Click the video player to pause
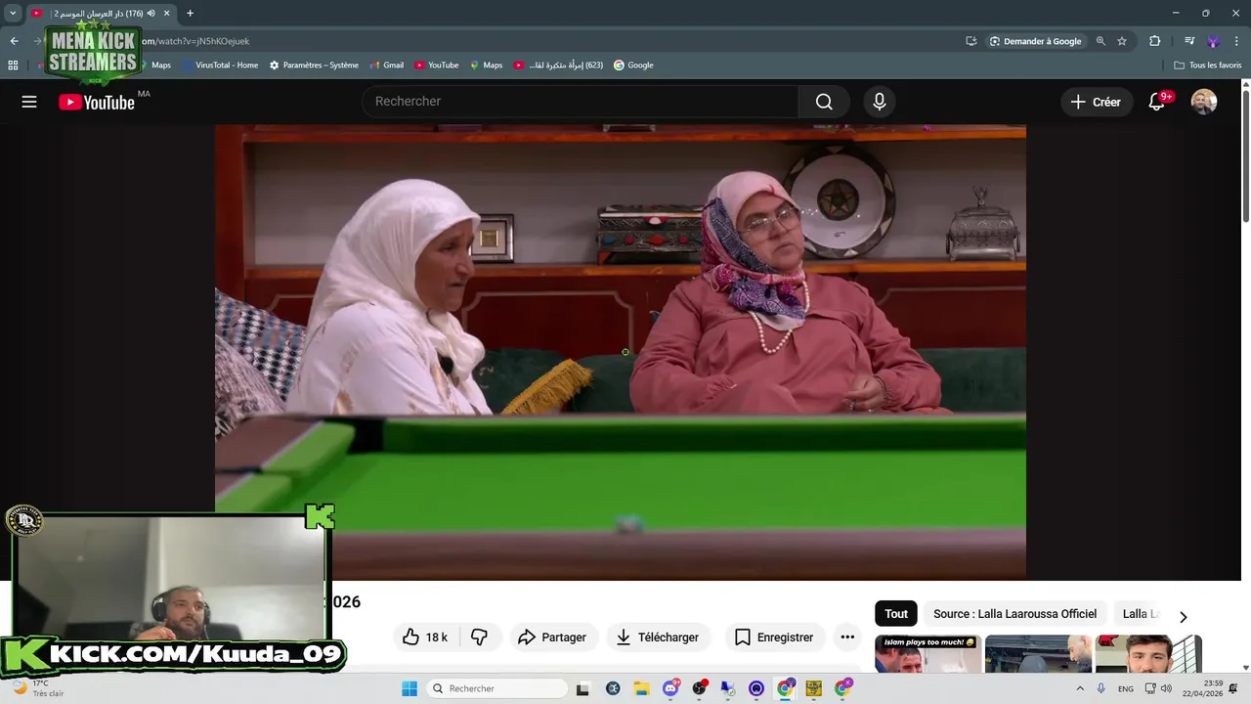 621,352
